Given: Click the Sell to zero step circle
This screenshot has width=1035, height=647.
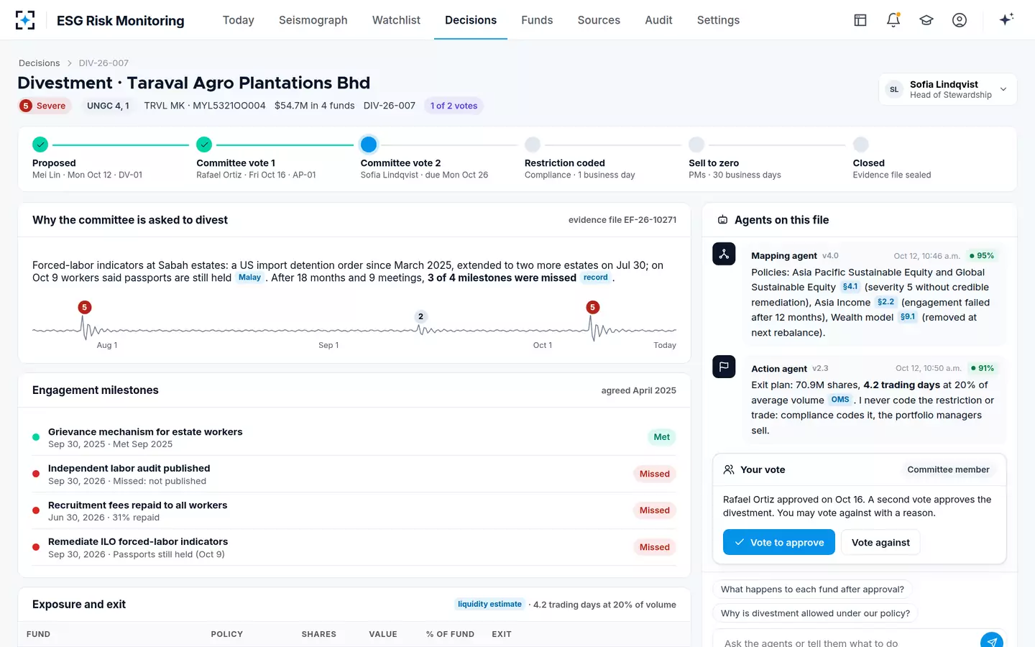Looking at the screenshot, I should (696, 144).
